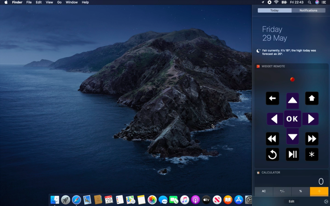This screenshot has width=330, height=206.
Task: Click the right arrow on Widget Remote
Action: (311, 119)
